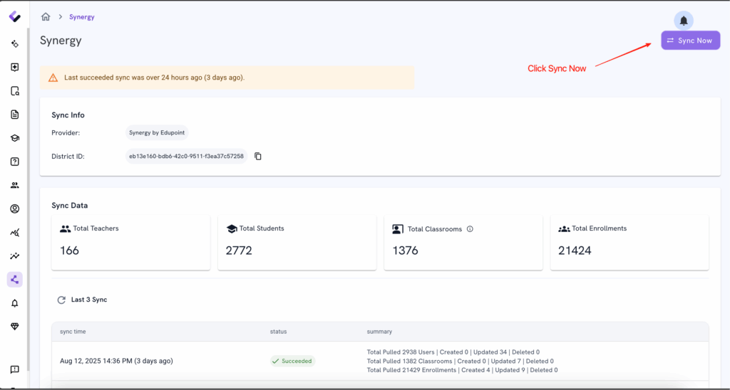Open the feedback icon at sidebar bottom
This screenshot has height=390, width=730.
(x=14, y=369)
